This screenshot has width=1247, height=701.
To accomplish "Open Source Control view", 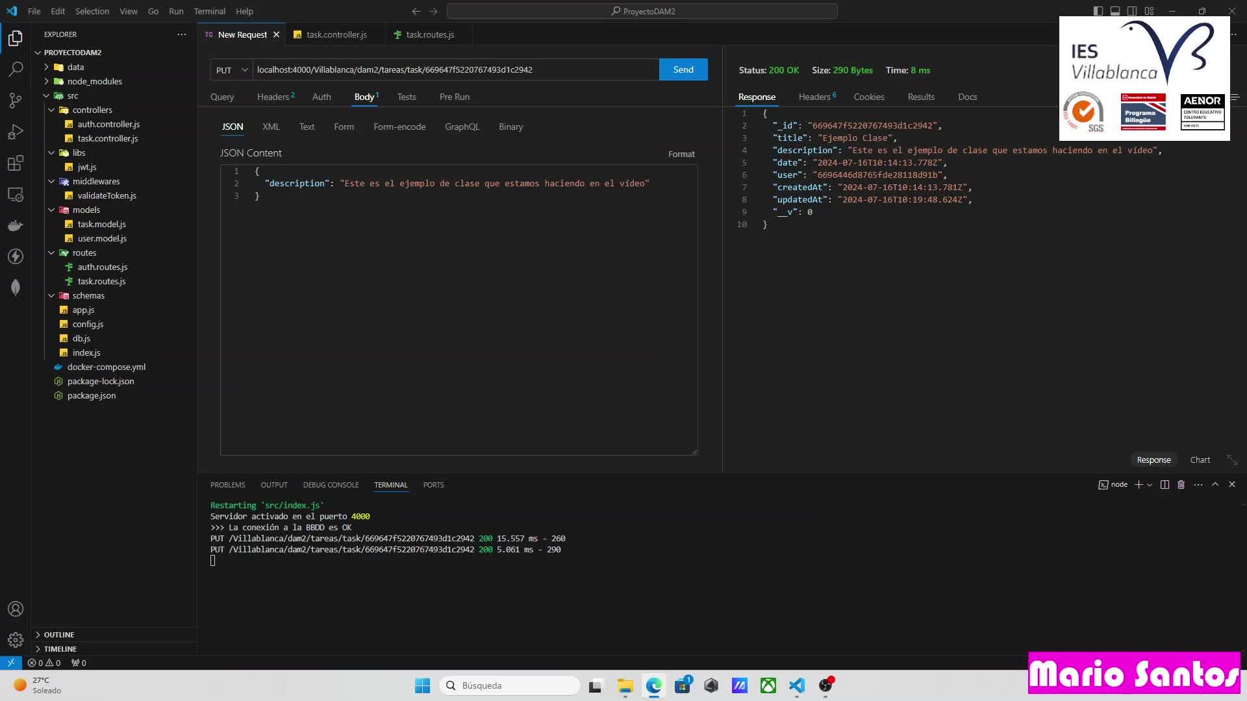I will coord(16,100).
